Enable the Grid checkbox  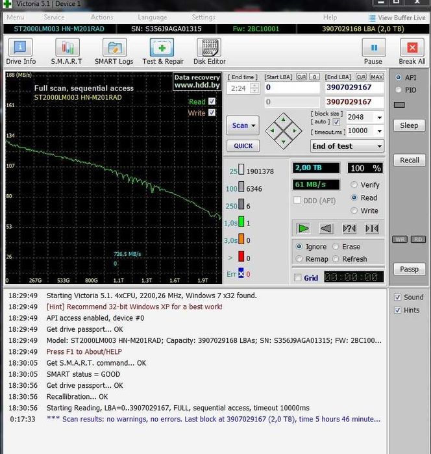(x=298, y=278)
